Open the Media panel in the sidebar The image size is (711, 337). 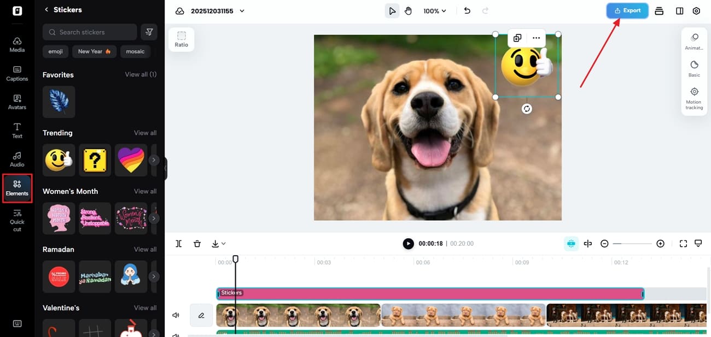16,44
